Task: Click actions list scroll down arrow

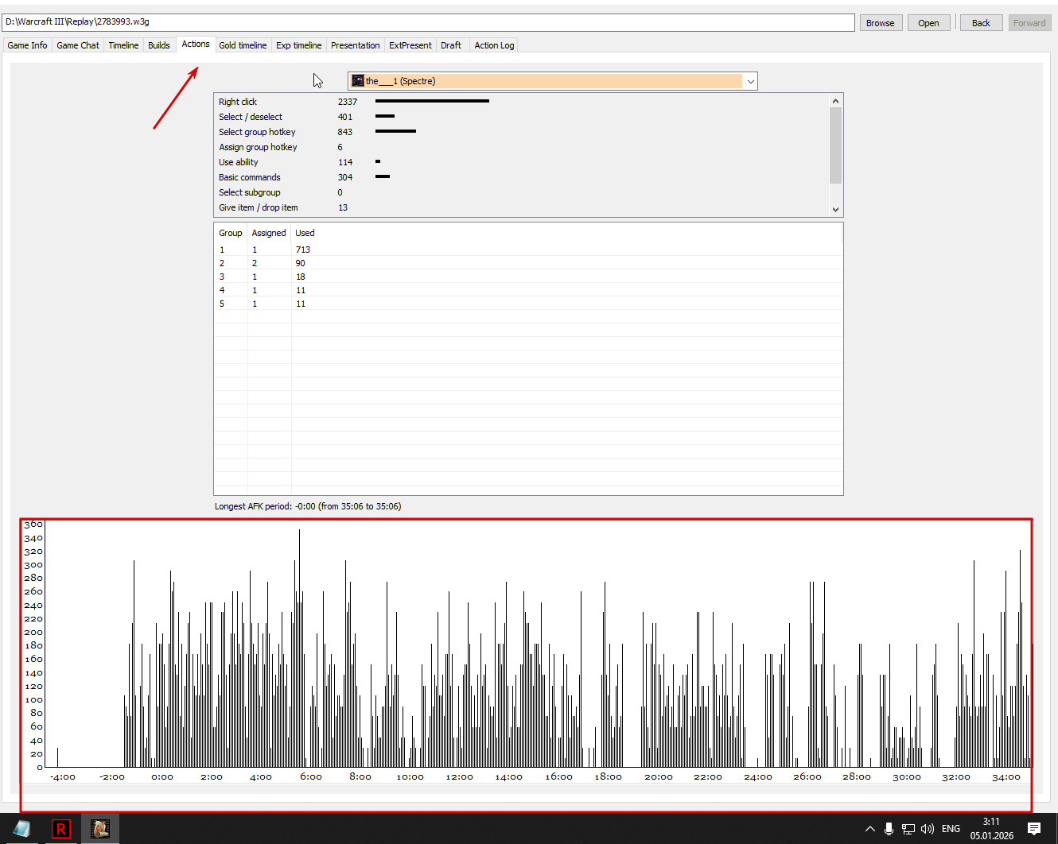Action: (835, 210)
